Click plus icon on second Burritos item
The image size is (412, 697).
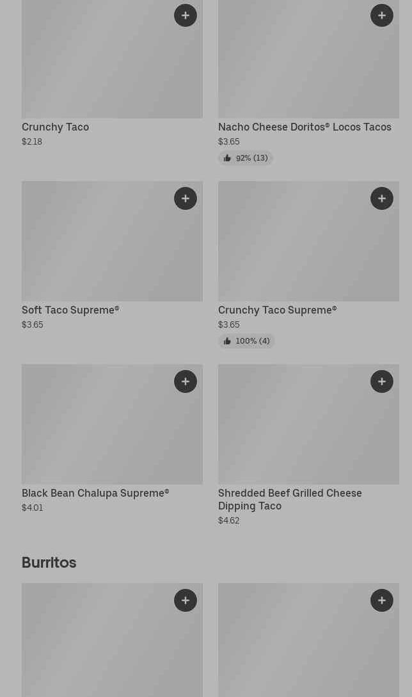click(382, 600)
